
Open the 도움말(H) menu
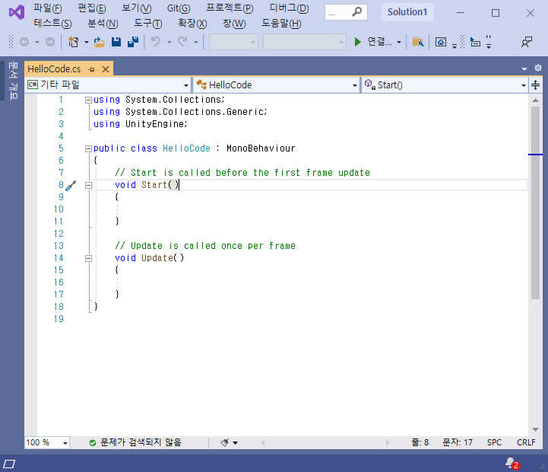coord(282,24)
